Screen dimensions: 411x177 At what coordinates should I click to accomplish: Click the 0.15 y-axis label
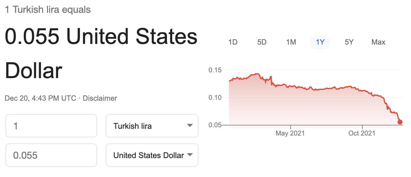pyautogui.click(x=215, y=70)
